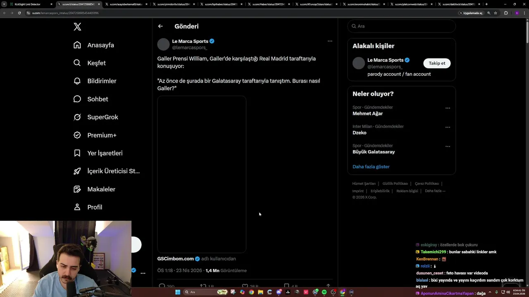The height and width of the screenshot is (297, 529).
Task: Click @lemarcaspors_ handle in post header
Action: point(189,47)
